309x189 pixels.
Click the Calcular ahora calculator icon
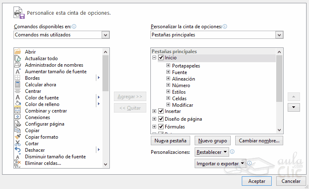18,85
